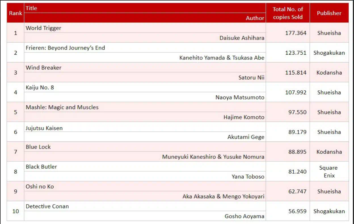Click the 81.240 copies sold value
Image resolution: width=354 pixels, height=224 pixels.
pyautogui.click(x=297, y=172)
